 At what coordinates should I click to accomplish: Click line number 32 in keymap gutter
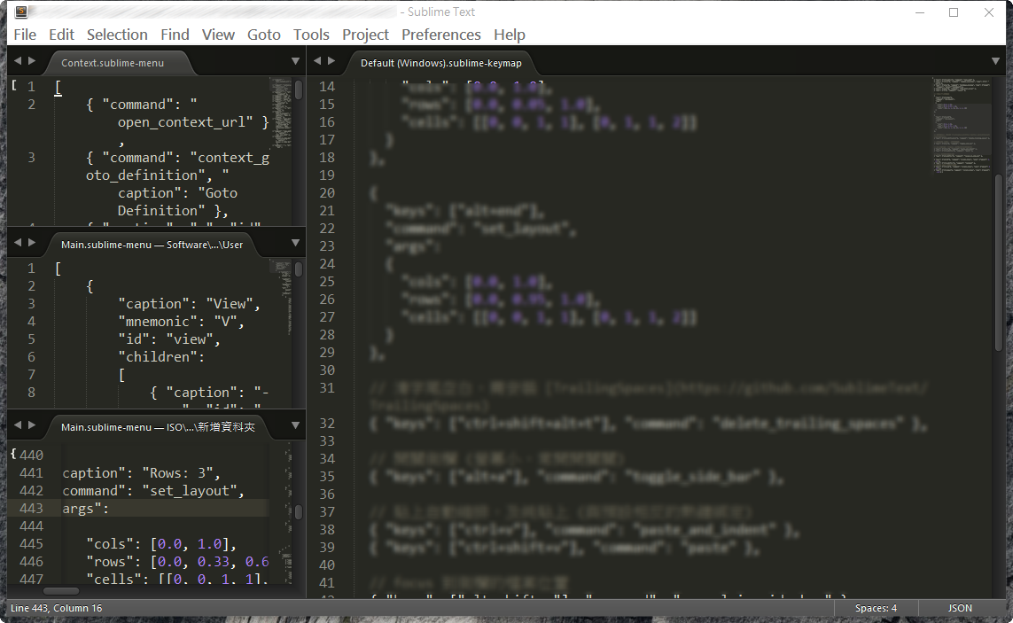[327, 424]
